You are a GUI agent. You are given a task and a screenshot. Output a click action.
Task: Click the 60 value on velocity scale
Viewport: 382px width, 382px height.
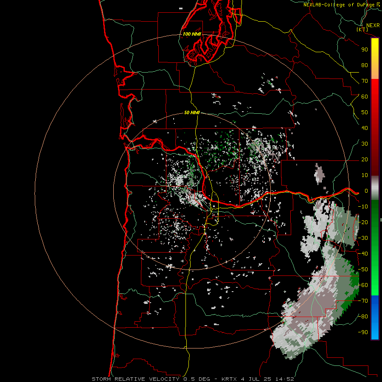coord(365,96)
